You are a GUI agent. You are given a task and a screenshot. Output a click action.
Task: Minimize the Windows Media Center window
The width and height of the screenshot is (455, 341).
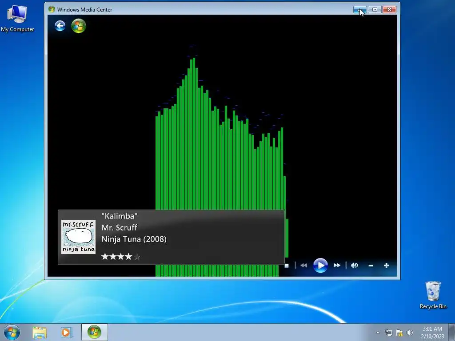tap(360, 10)
